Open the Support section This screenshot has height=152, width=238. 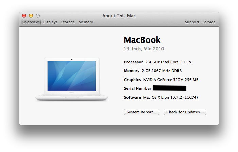coord(192,22)
